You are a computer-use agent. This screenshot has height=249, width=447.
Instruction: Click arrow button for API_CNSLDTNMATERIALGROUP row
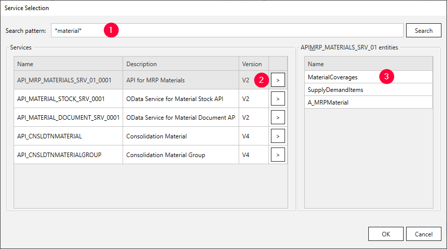tap(277, 155)
